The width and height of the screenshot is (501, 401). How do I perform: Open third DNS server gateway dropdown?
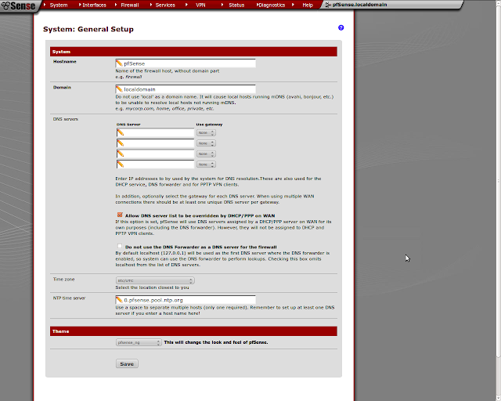[x=206, y=154]
